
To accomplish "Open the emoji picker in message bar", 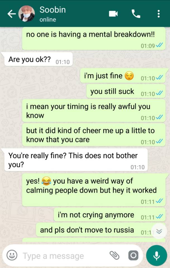I will tap(12, 255).
